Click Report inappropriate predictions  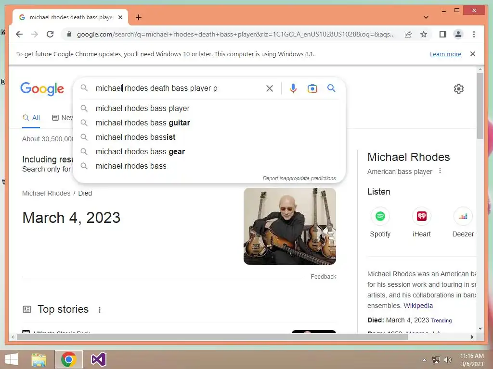(299, 178)
